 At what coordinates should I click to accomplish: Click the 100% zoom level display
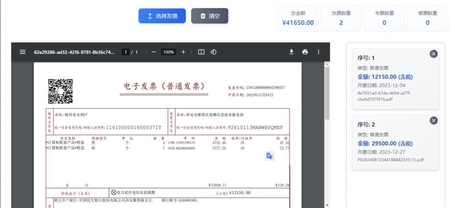tap(168, 52)
